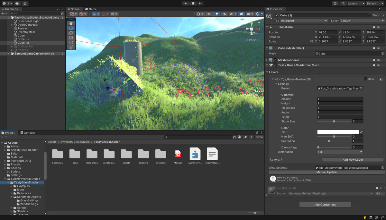Open the Console tab
The width and height of the screenshot is (386, 220).
27,133
